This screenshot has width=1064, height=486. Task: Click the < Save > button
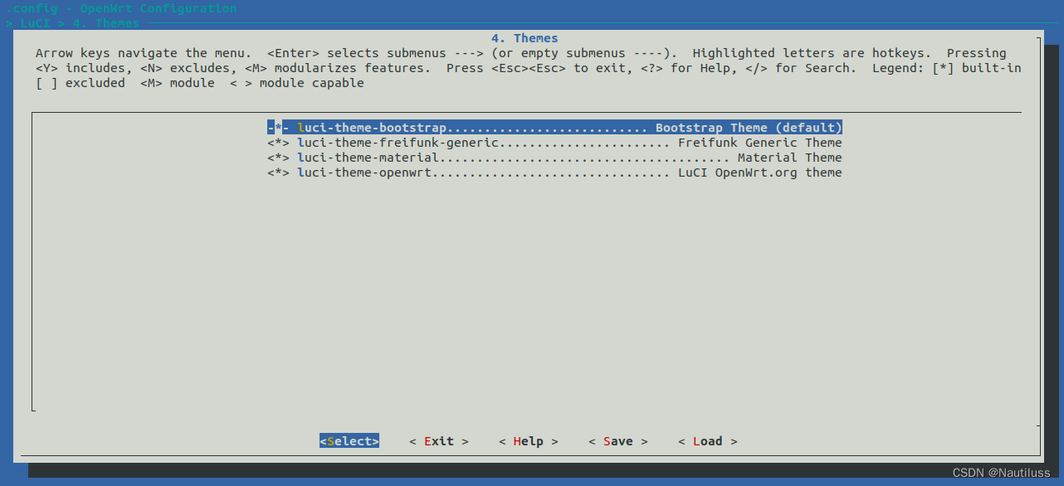618,441
